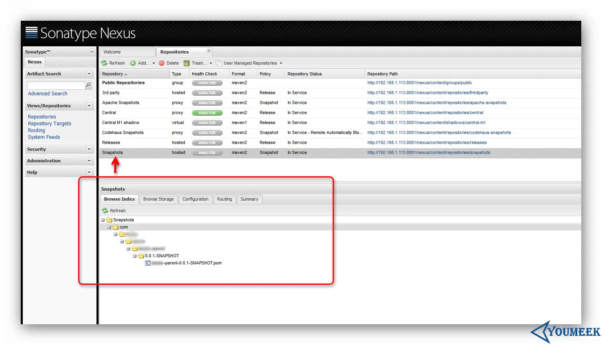The width and height of the screenshot is (602, 345).
Task: Click the red Delete icon
Action: [x=162, y=63]
